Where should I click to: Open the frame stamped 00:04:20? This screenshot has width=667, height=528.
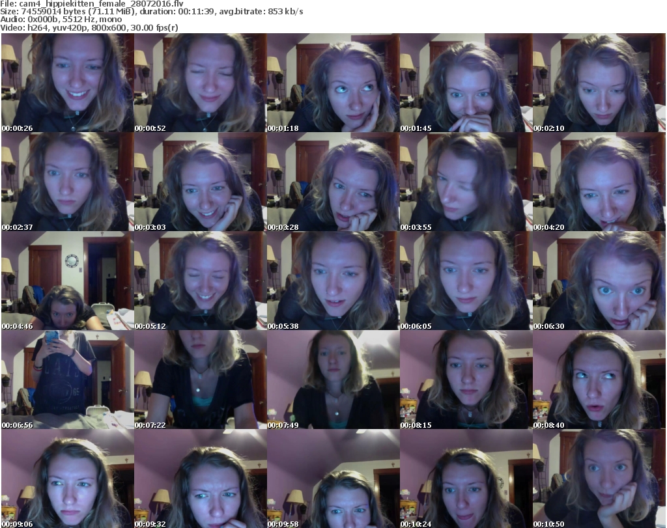599,182
